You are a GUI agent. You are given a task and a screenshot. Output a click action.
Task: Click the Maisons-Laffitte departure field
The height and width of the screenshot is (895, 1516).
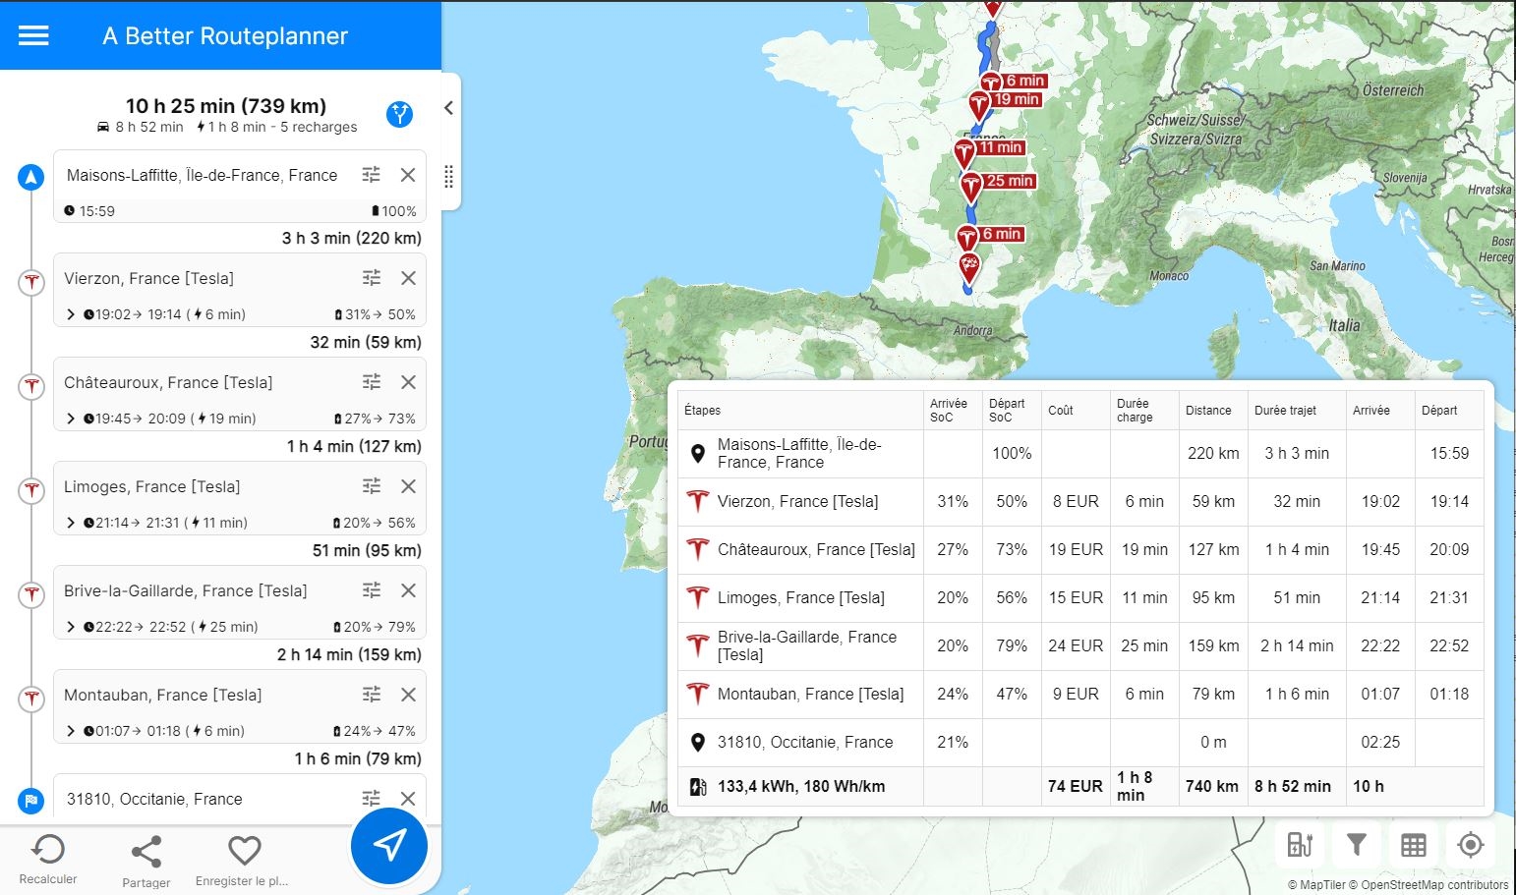coord(202,175)
